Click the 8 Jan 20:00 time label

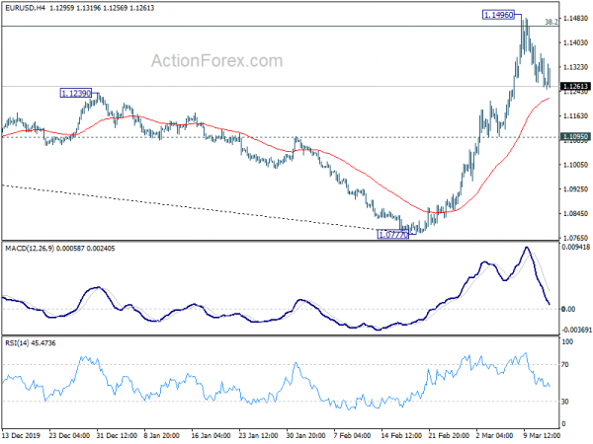pyautogui.click(x=162, y=435)
